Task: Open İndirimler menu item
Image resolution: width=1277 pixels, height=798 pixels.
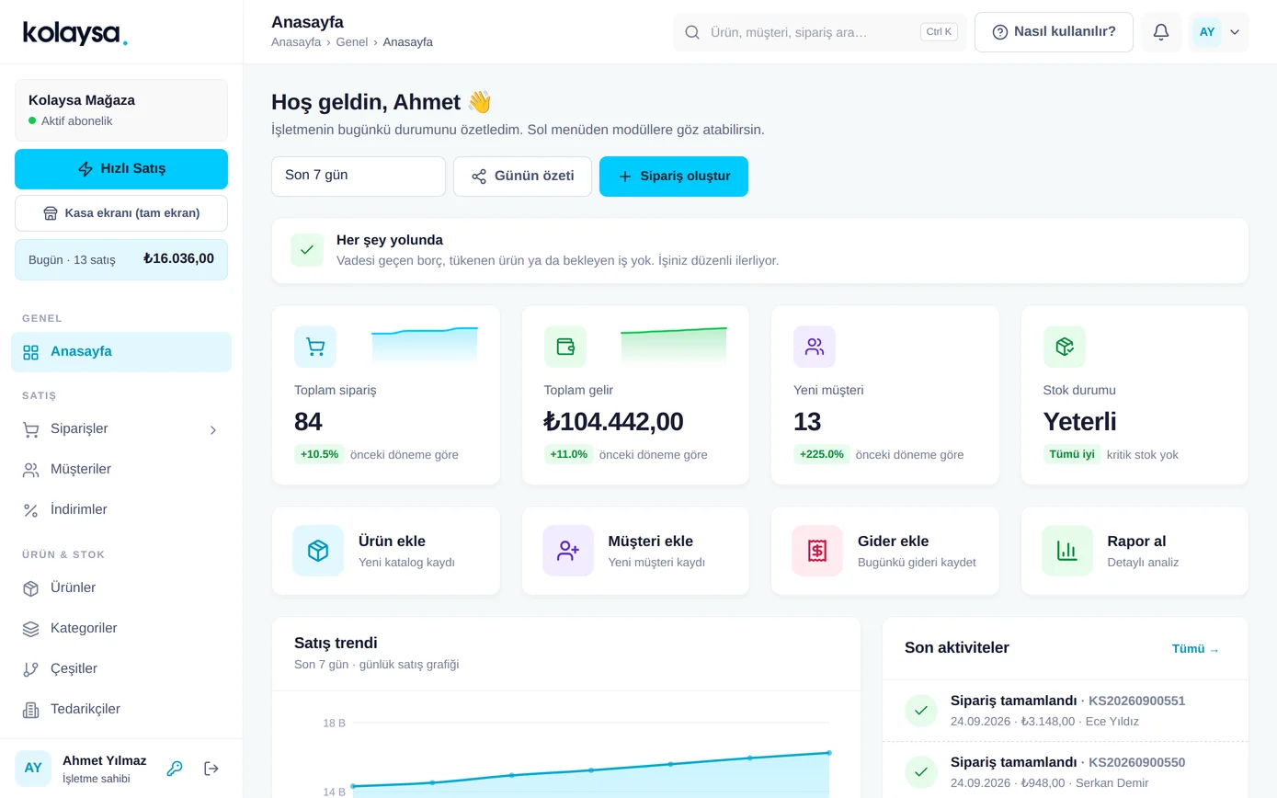Action: point(121,510)
